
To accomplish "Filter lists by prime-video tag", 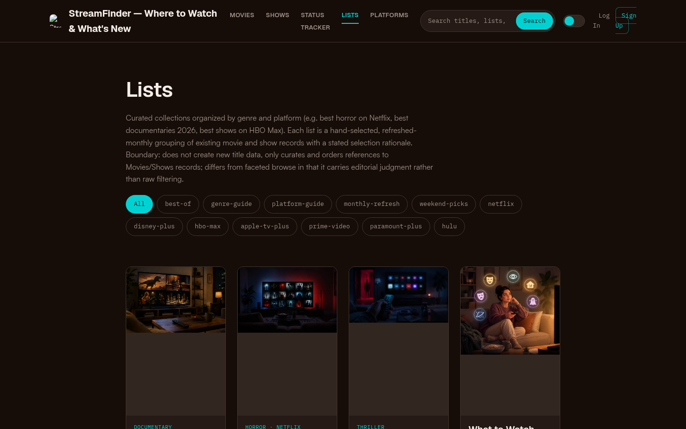I will point(330,226).
